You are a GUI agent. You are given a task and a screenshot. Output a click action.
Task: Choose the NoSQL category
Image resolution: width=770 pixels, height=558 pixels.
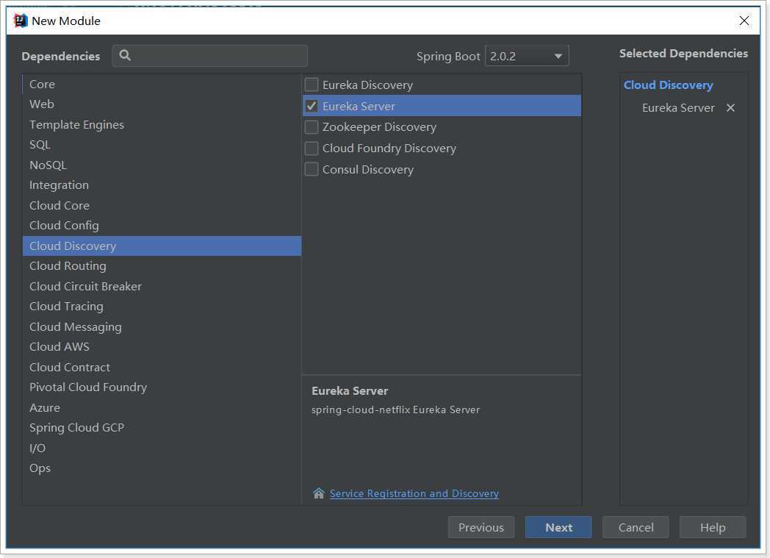[x=162, y=165]
